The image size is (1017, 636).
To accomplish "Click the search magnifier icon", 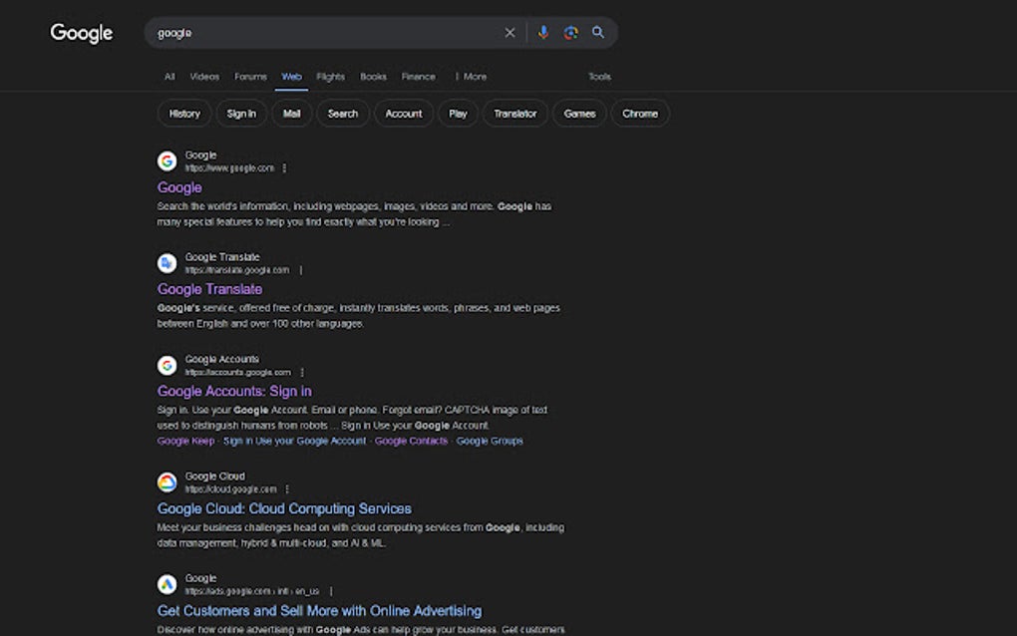I will 597,32.
